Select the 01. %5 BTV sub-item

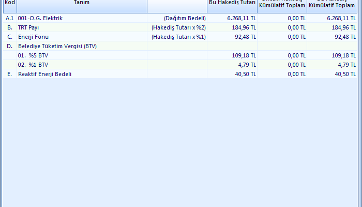[x=33, y=55]
